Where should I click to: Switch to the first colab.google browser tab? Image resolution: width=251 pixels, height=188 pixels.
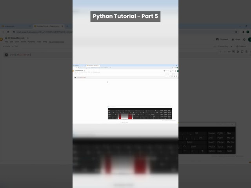coord(15,26)
